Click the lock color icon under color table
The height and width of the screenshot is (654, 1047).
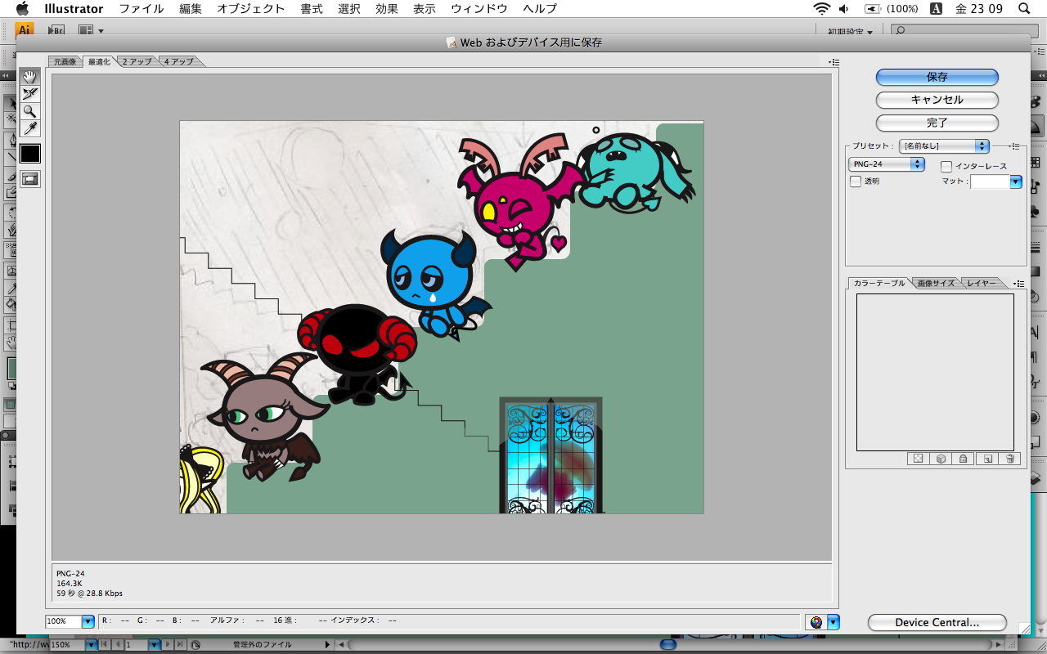point(964,459)
